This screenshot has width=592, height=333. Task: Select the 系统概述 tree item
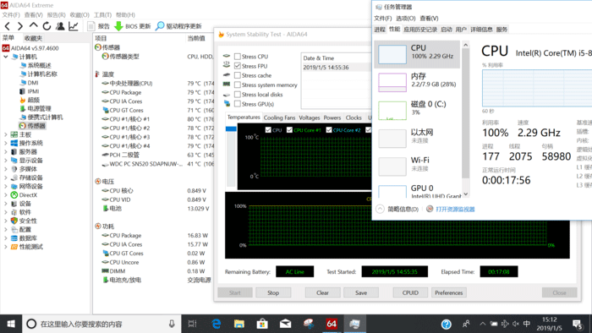[x=39, y=65]
